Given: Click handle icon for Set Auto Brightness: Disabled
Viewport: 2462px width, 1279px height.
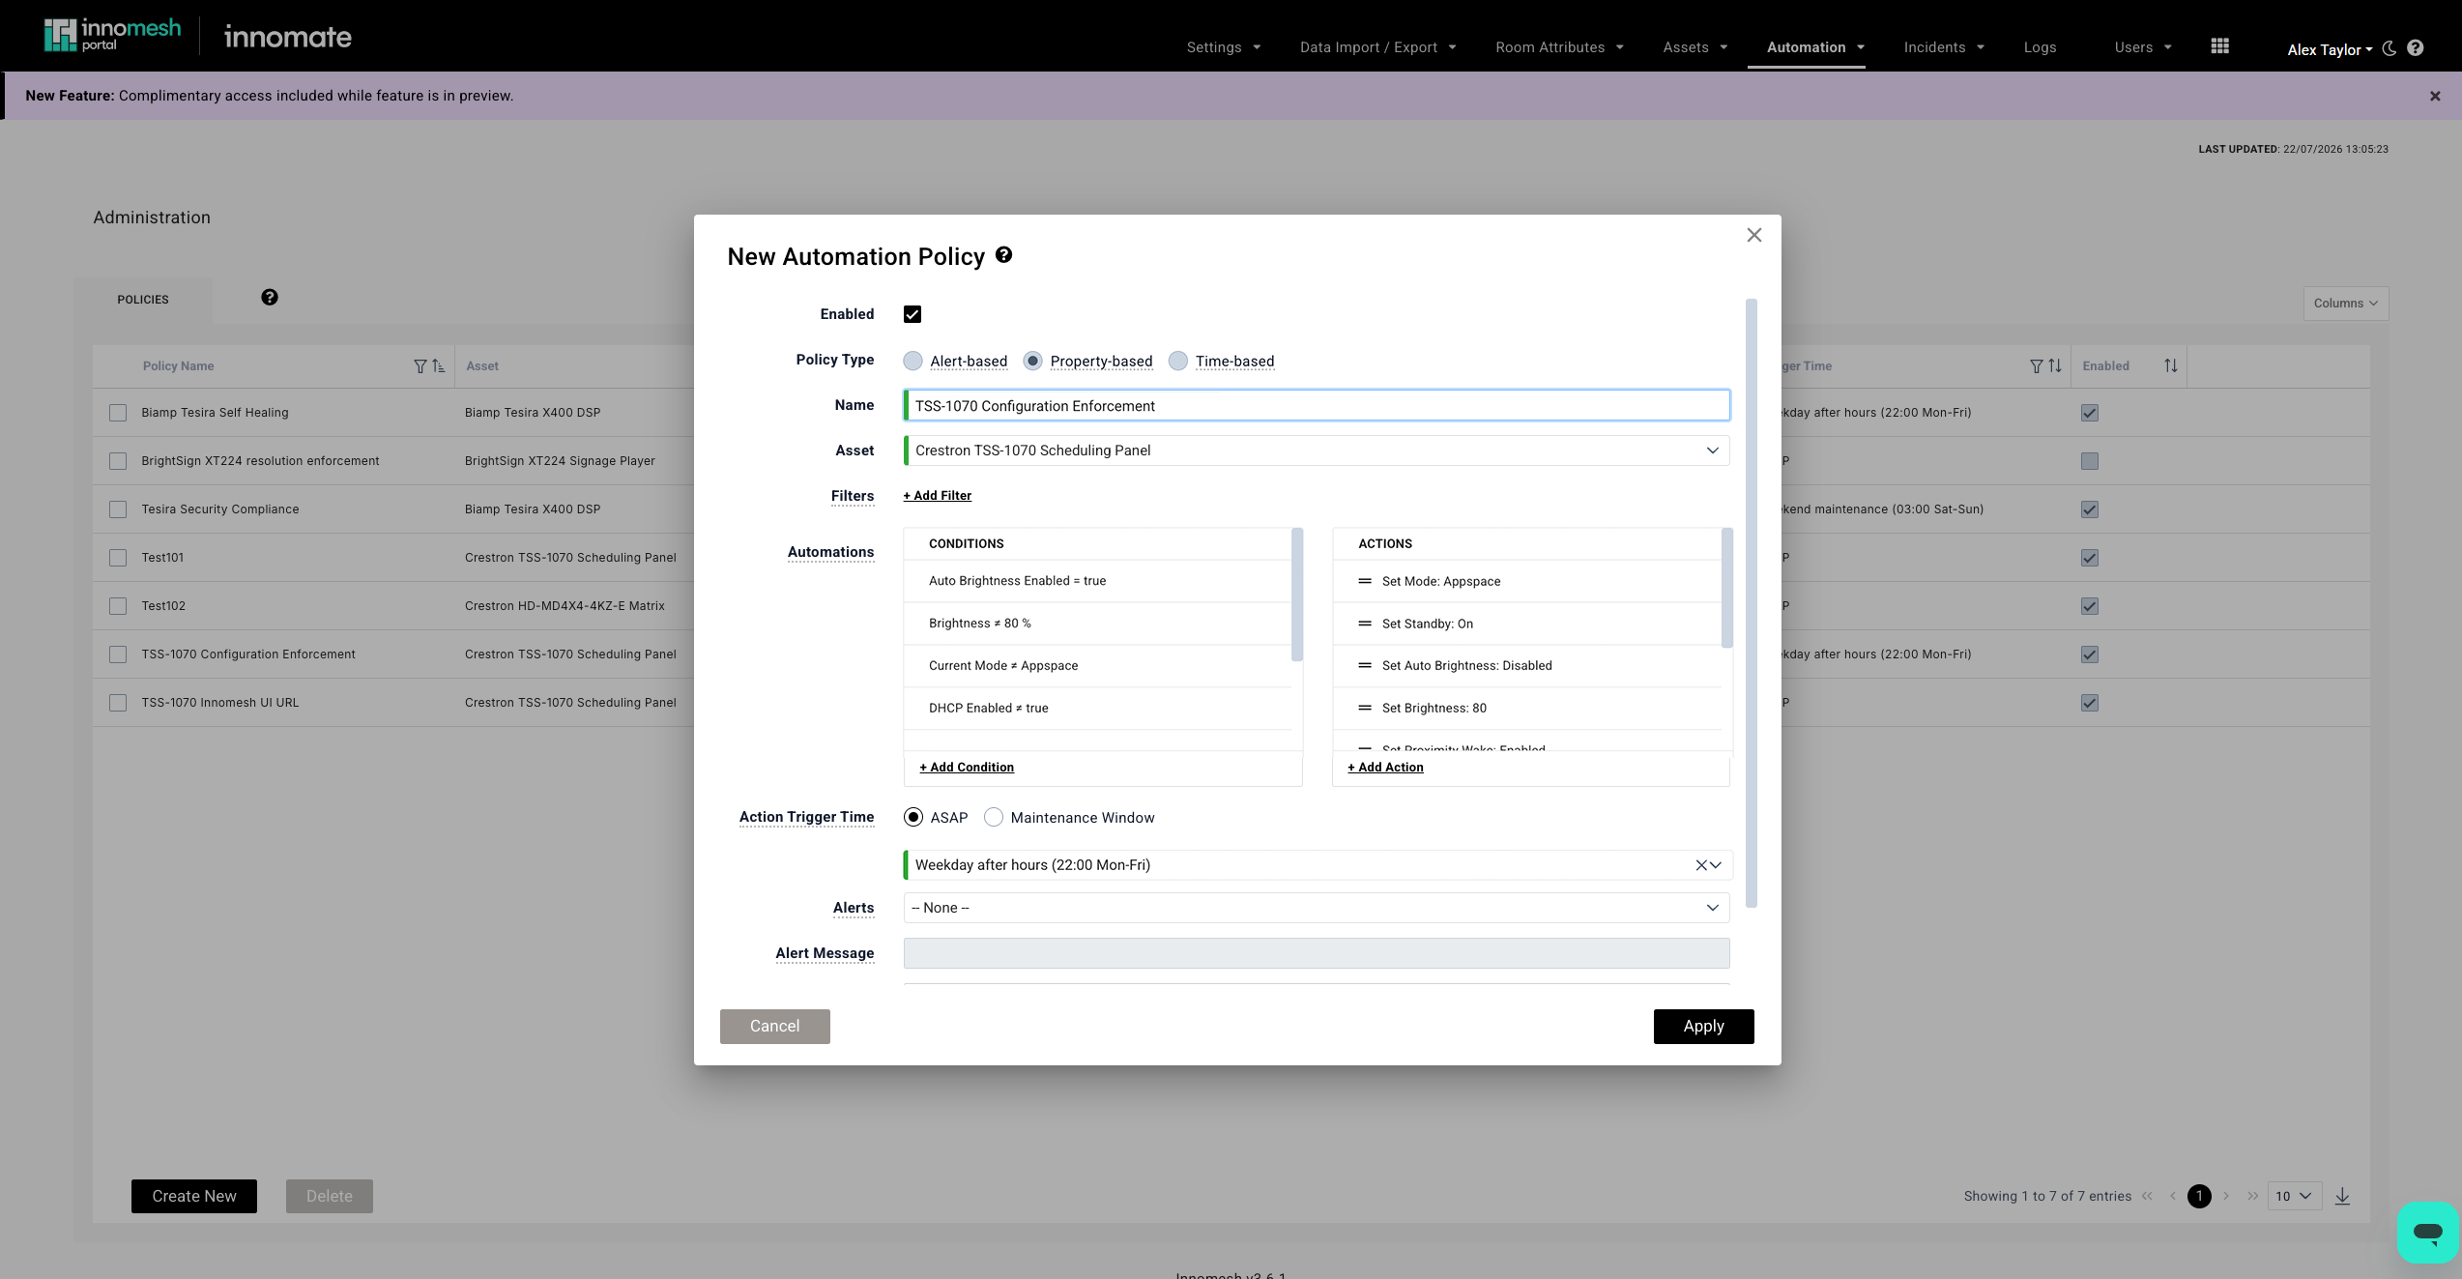Looking at the screenshot, I should (1365, 666).
